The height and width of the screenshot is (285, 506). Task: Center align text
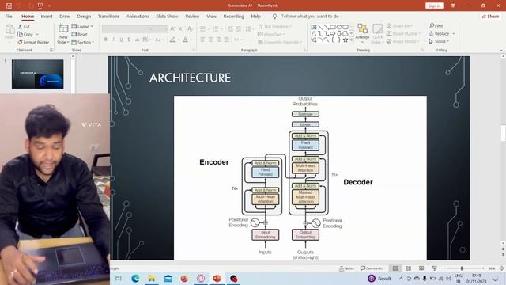[x=211, y=40]
